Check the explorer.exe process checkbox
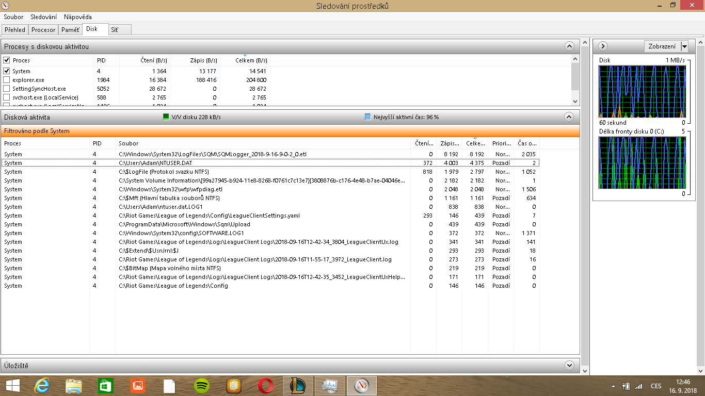705x396 pixels. click(x=7, y=80)
